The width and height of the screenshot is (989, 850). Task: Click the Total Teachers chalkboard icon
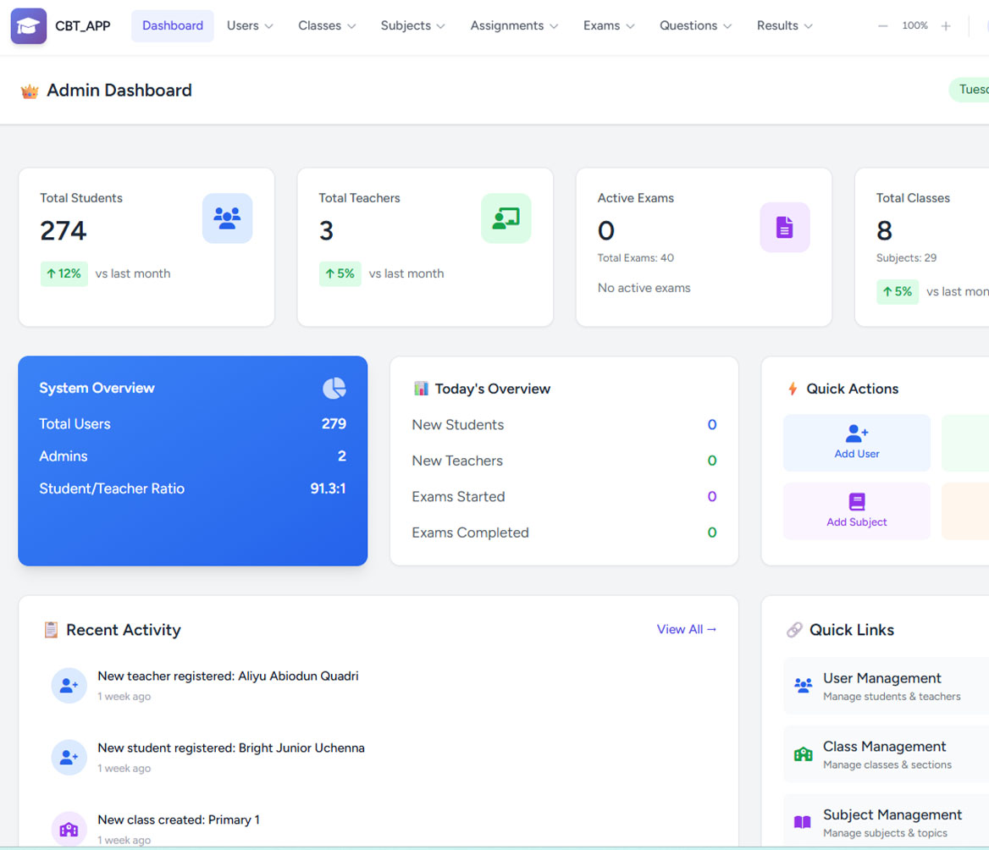pyautogui.click(x=506, y=218)
